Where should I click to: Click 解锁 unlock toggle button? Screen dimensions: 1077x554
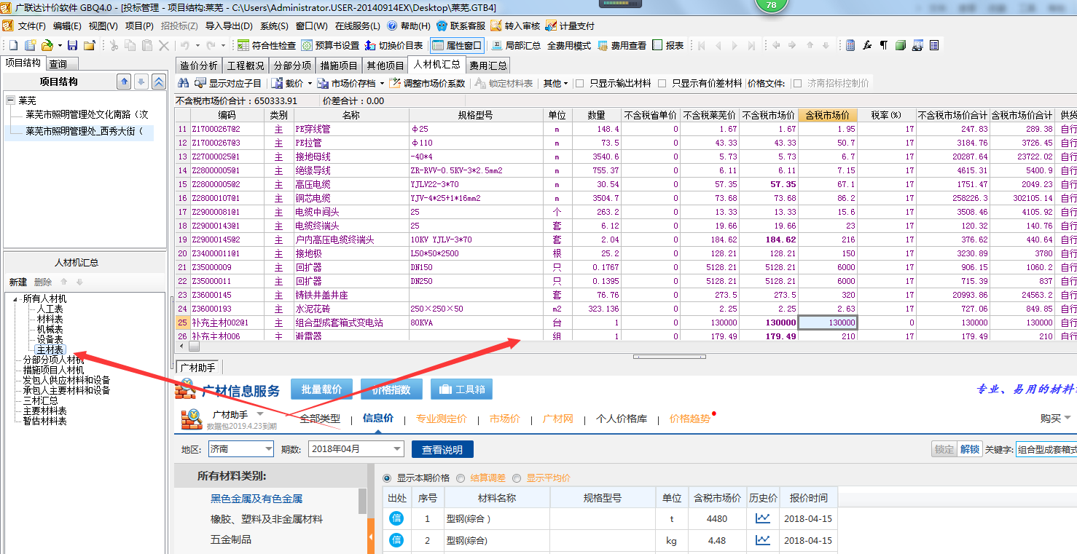click(969, 449)
